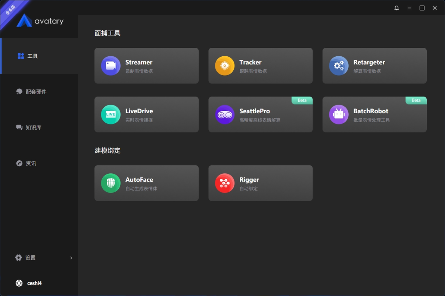Click the 批量表情处理工具 description
Image resolution: width=445 pixels, height=296 pixels.
[371, 120]
